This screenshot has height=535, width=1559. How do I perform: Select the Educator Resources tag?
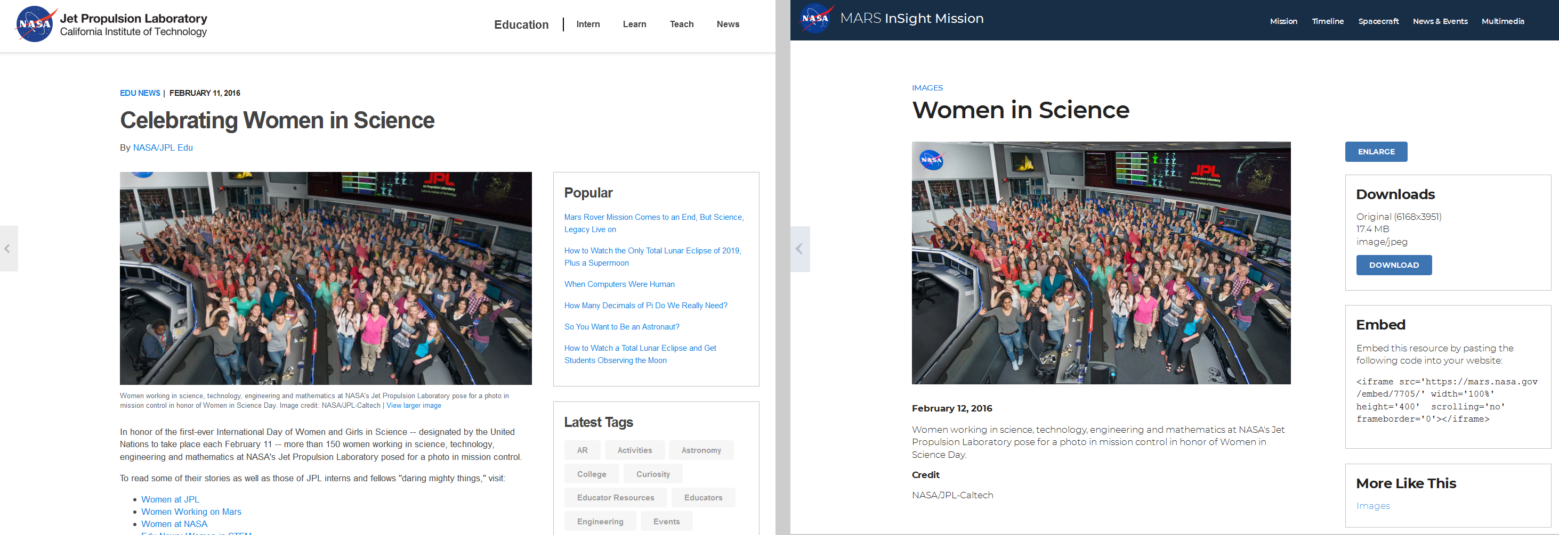point(616,498)
